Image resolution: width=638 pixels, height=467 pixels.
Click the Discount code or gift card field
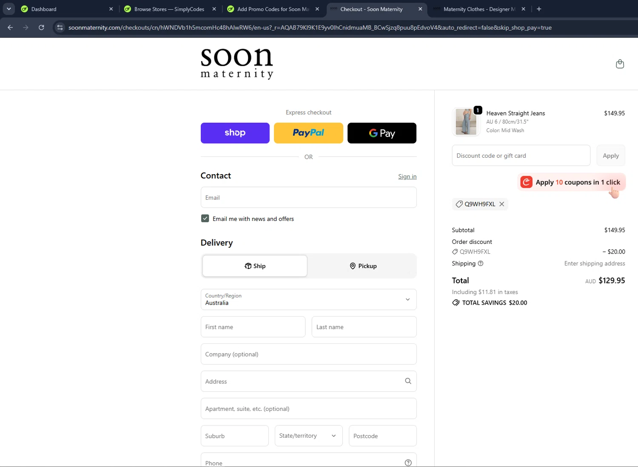pos(521,156)
